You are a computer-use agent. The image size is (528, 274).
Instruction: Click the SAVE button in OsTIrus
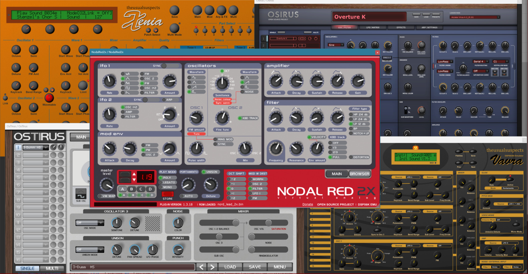pos(255,267)
